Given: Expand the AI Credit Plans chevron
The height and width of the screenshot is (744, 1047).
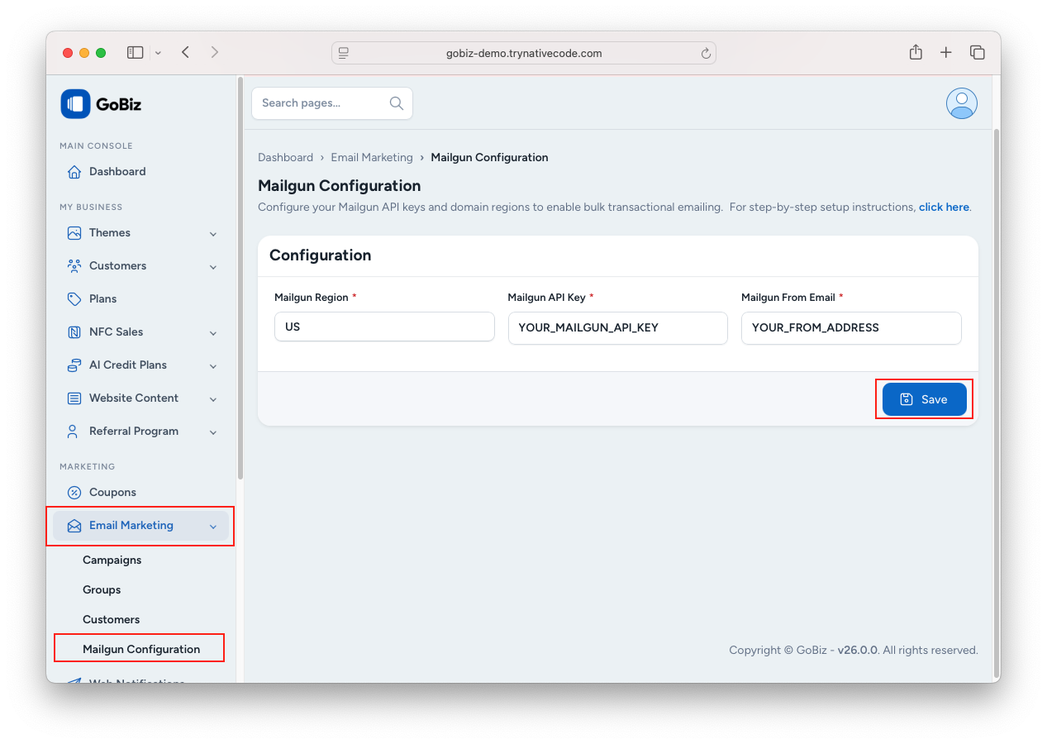Looking at the screenshot, I should click(213, 366).
